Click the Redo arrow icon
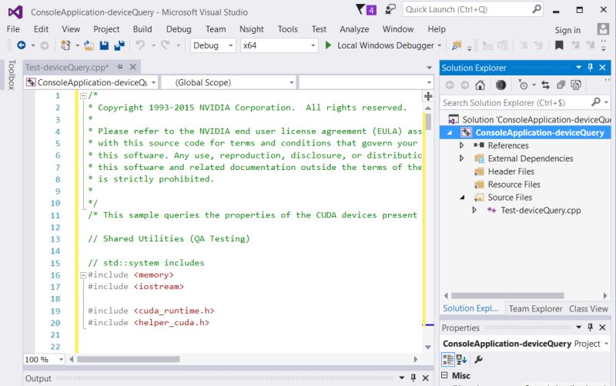 click(x=165, y=45)
